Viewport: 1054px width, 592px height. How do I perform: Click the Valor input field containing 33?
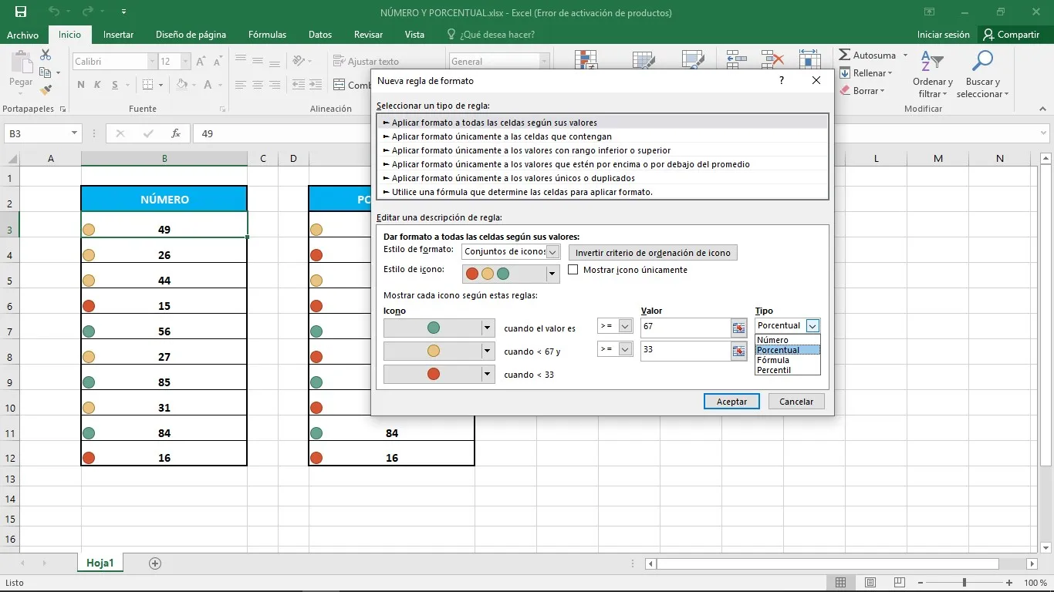[x=686, y=350]
